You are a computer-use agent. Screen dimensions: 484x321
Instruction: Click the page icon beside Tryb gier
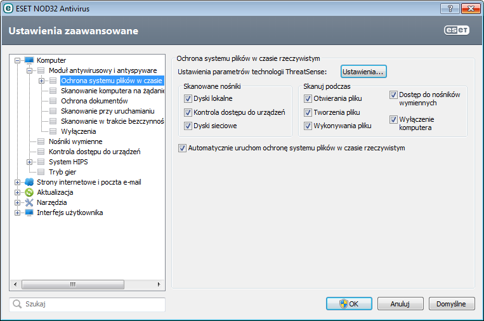[41, 172]
